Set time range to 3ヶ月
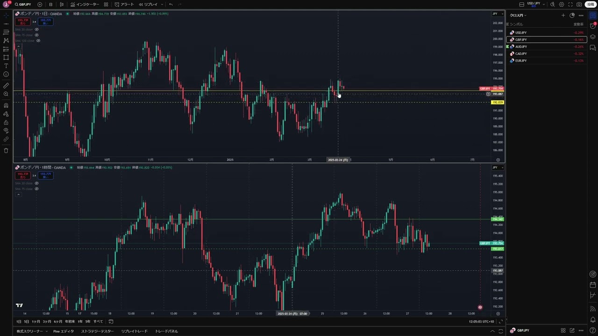The height and width of the screenshot is (336, 598). click(47, 322)
